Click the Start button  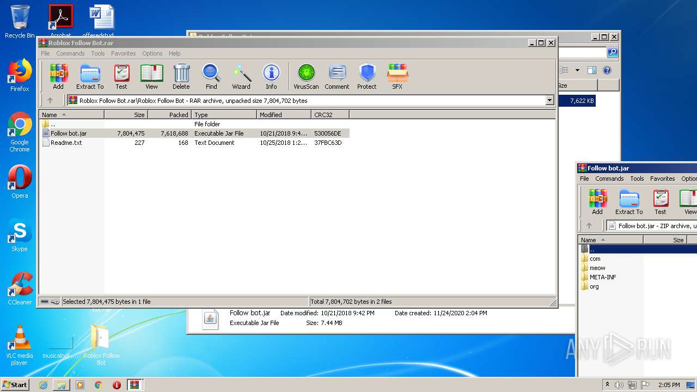click(15, 385)
